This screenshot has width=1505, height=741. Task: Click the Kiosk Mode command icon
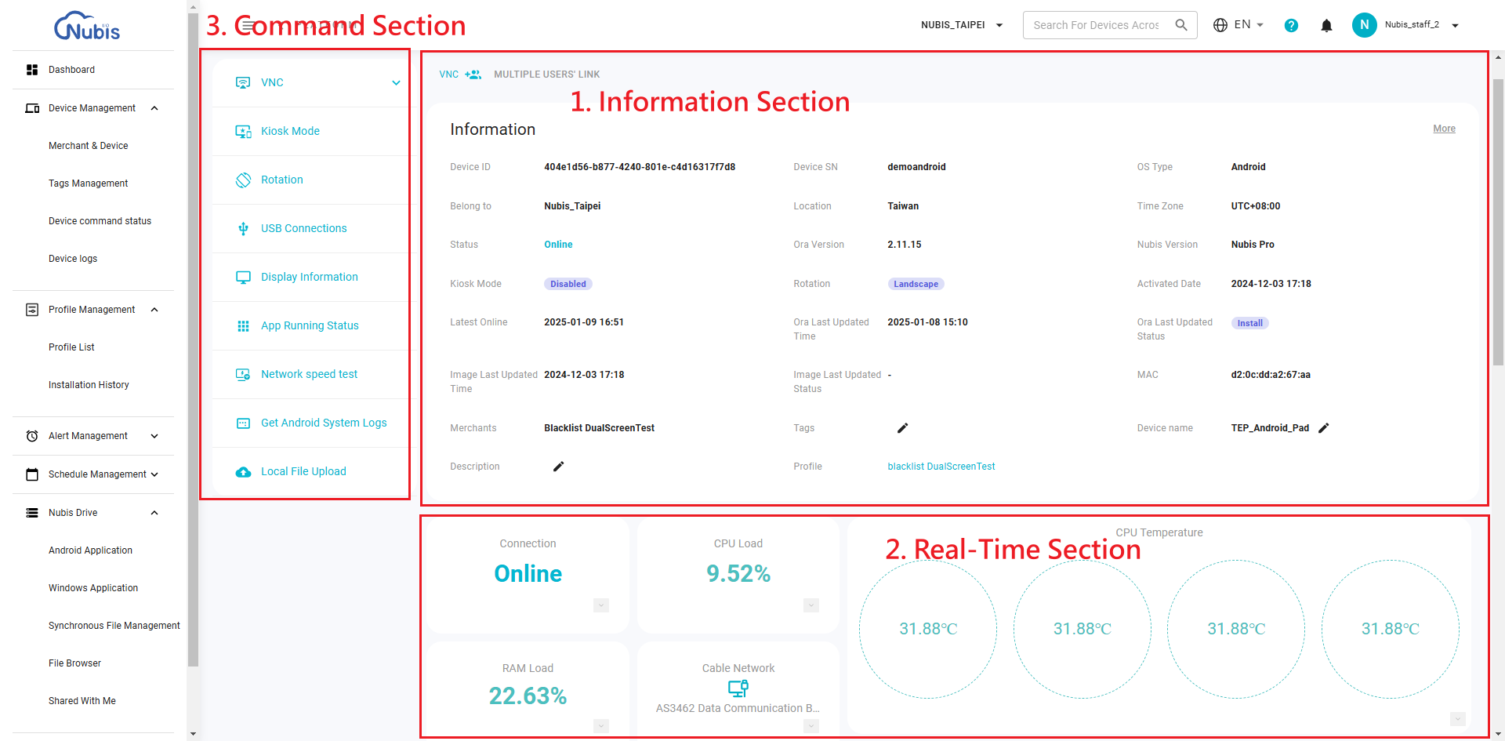pyautogui.click(x=244, y=131)
